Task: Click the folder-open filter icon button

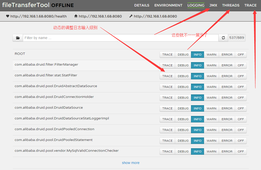Action: pyautogui.click(x=18, y=38)
